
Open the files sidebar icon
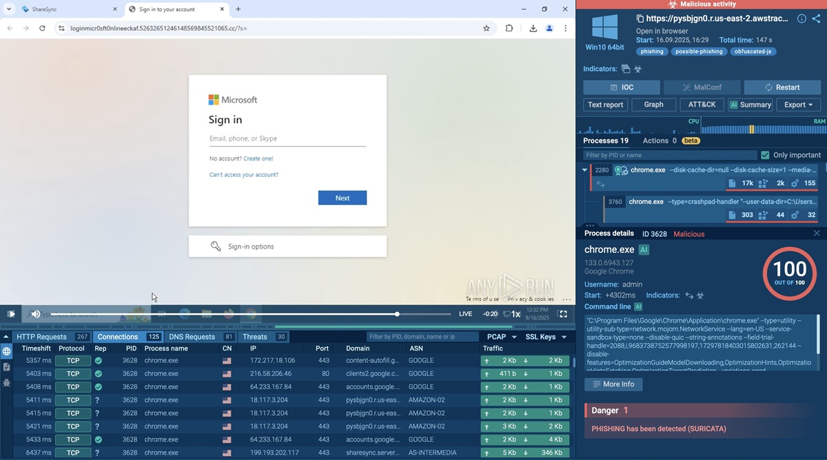(x=7, y=367)
